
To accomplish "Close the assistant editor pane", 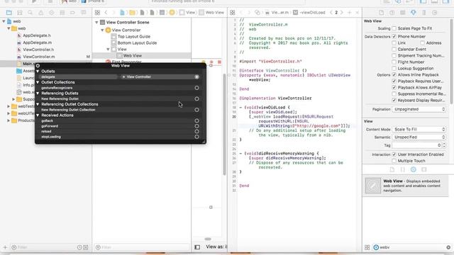I will [x=358, y=13].
